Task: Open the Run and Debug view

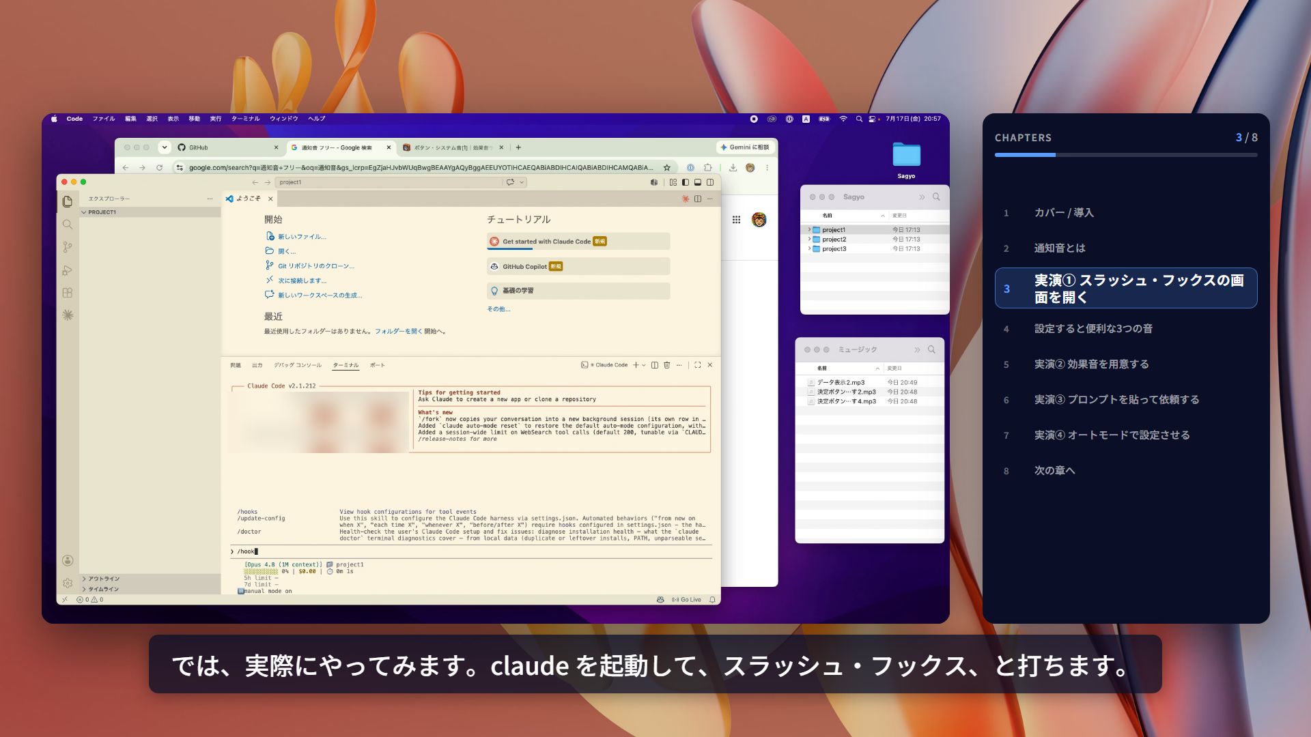Action: tap(67, 270)
